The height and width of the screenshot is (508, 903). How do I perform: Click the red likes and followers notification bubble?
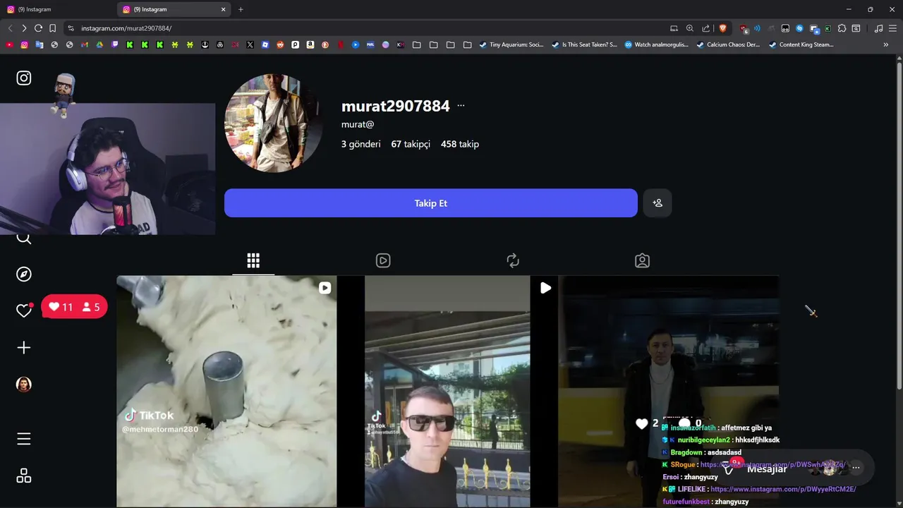(74, 307)
